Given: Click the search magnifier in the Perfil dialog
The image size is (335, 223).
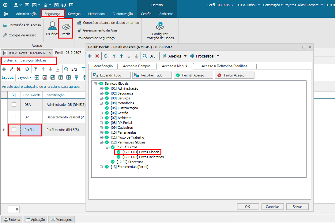Looking at the screenshot, I should click(145, 56).
